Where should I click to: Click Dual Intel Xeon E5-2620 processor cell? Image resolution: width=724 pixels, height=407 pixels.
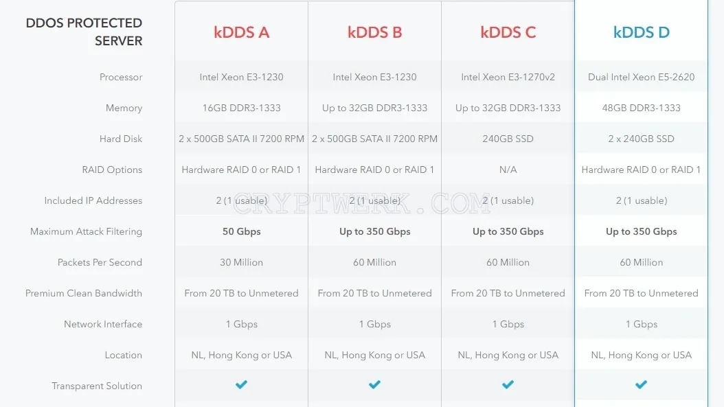pyautogui.click(x=642, y=77)
